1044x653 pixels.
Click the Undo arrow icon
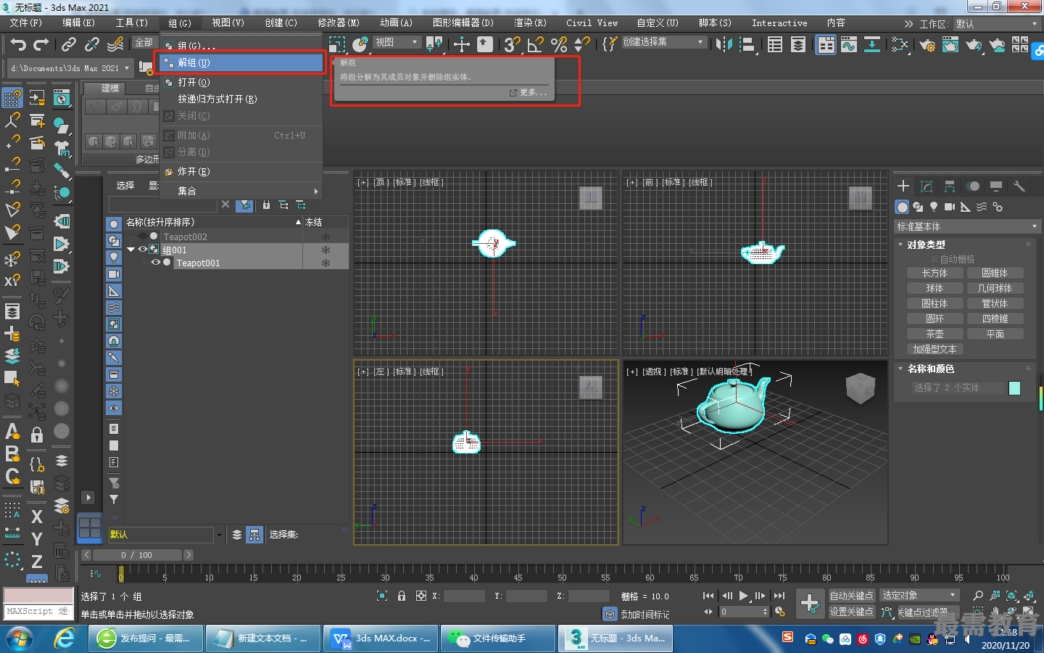click(18, 45)
